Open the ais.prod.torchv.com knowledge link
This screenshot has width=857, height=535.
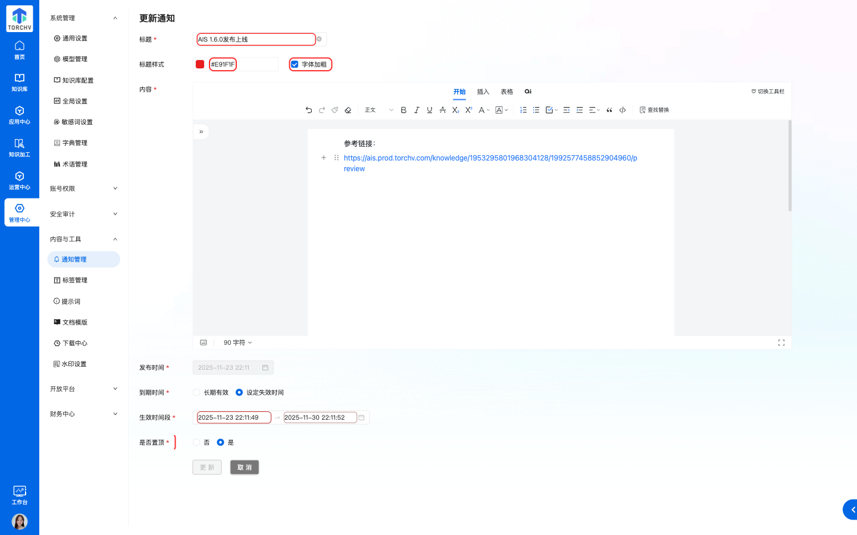[489, 158]
